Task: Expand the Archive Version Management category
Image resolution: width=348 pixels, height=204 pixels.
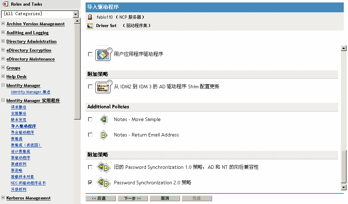Action: pyautogui.click(x=3, y=24)
